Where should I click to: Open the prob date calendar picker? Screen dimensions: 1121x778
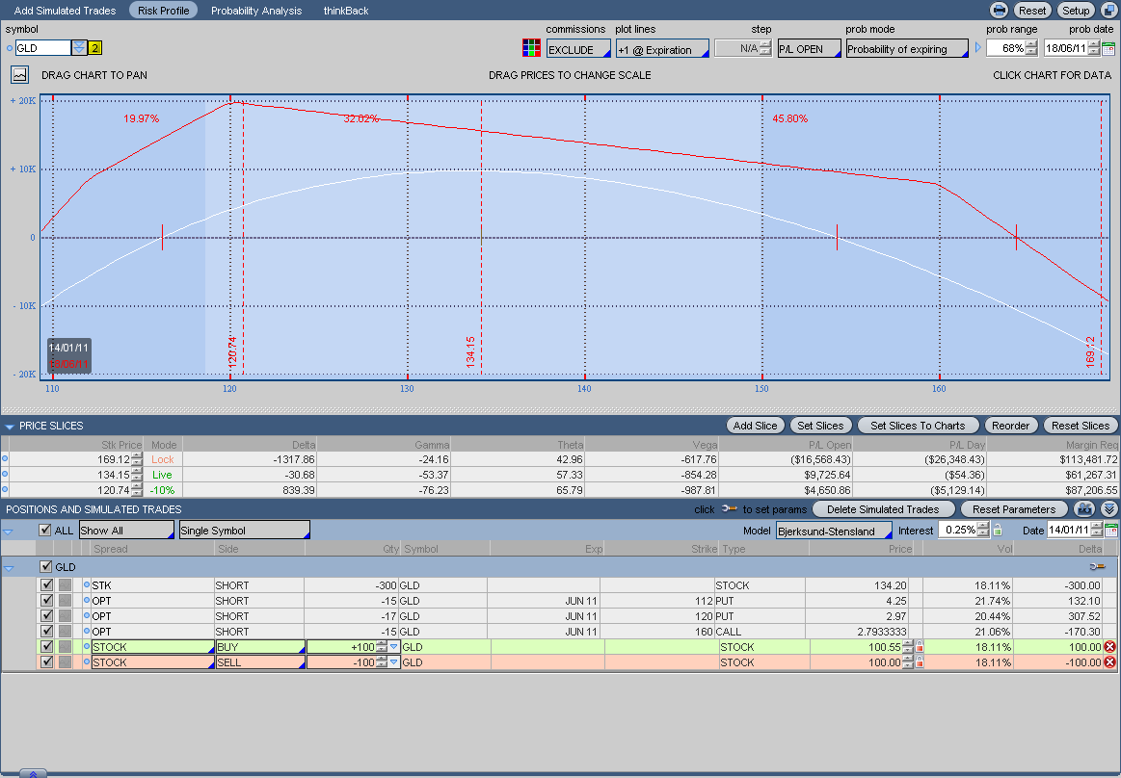1108,48
